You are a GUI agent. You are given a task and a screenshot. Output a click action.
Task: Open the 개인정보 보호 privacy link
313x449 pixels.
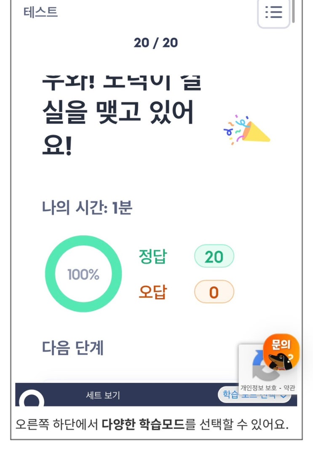pos(259,388)
